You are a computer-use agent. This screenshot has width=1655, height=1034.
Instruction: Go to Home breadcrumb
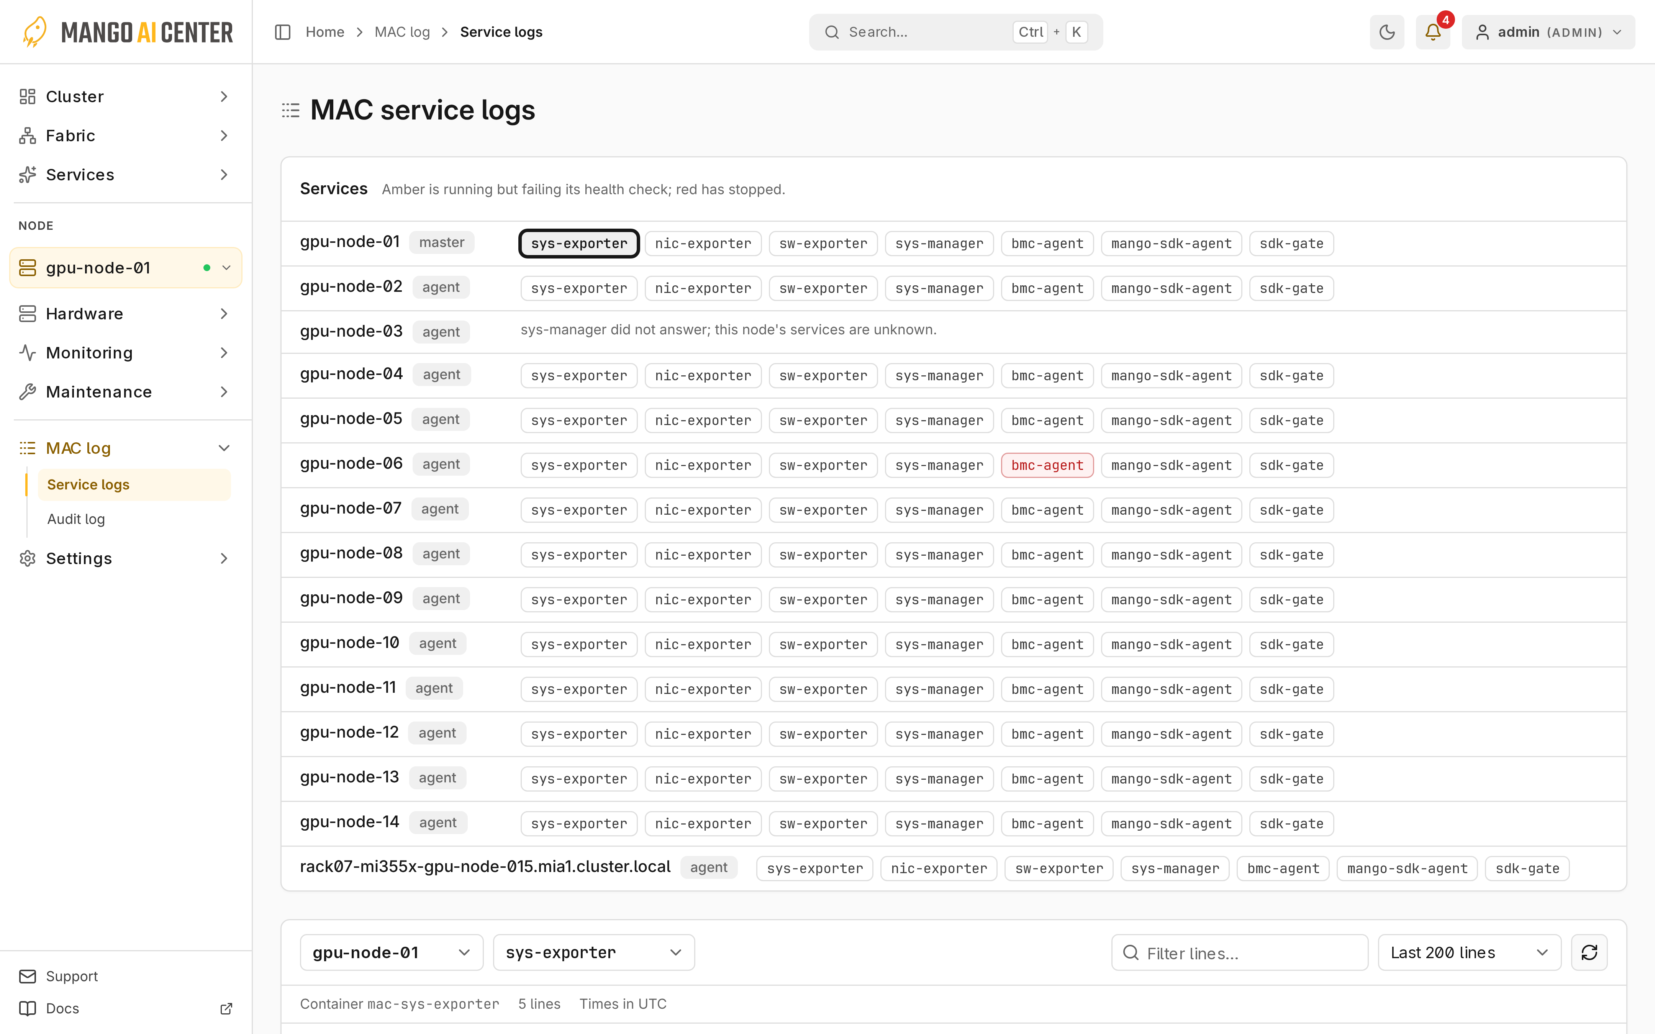point(325,32)
